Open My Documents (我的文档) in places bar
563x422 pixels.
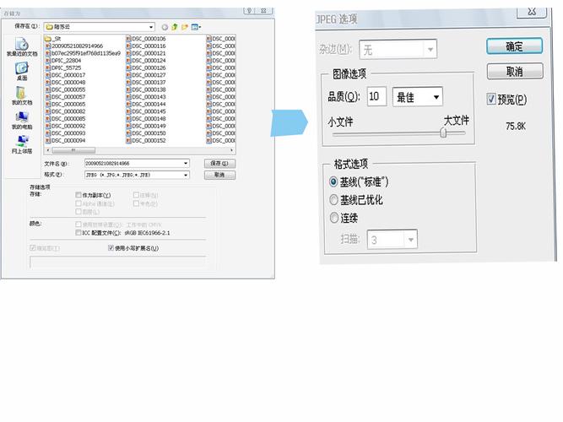point(22,95)
